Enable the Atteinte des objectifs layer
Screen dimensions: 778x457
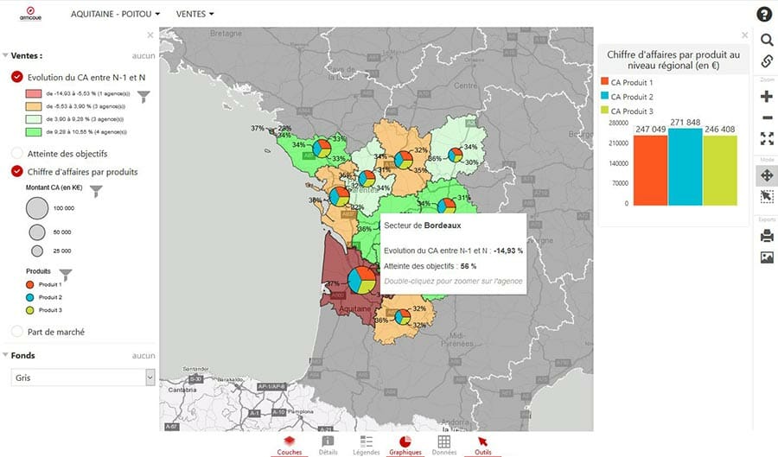tap(17, 153)
